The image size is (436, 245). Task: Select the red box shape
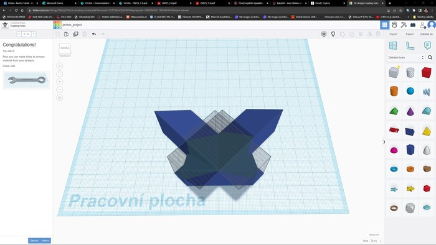[x=426, y=72]
